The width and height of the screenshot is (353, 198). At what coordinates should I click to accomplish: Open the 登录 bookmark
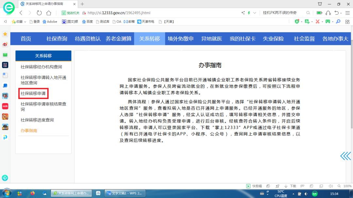[x=35, y=22]
